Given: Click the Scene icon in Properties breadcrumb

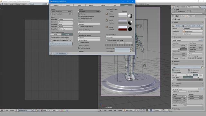Looking at the screenshot, I should 175,19.
